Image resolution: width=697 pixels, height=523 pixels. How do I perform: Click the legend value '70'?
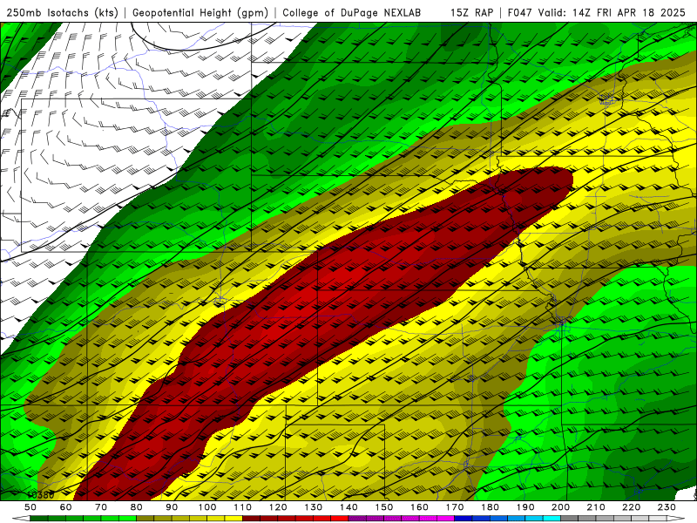point(101,507)
